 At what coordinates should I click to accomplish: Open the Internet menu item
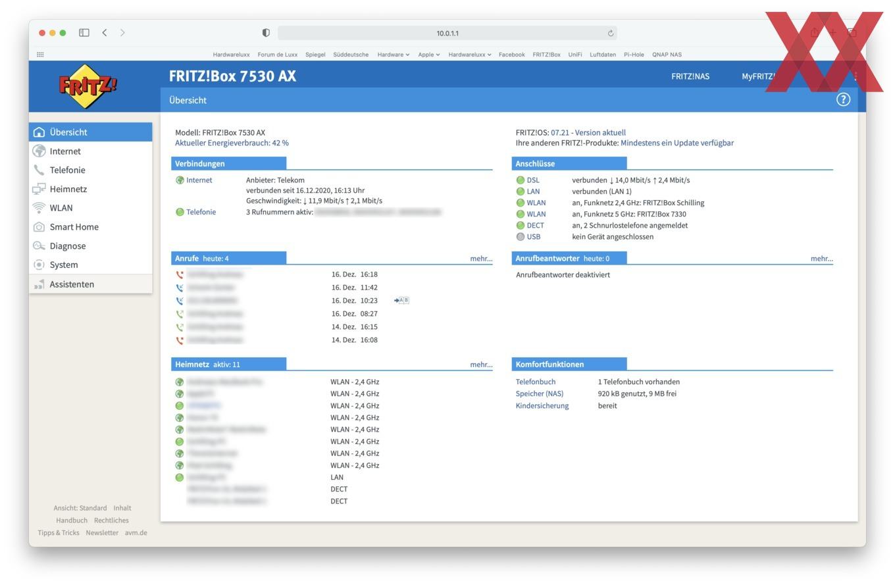[x=91, y=151]
